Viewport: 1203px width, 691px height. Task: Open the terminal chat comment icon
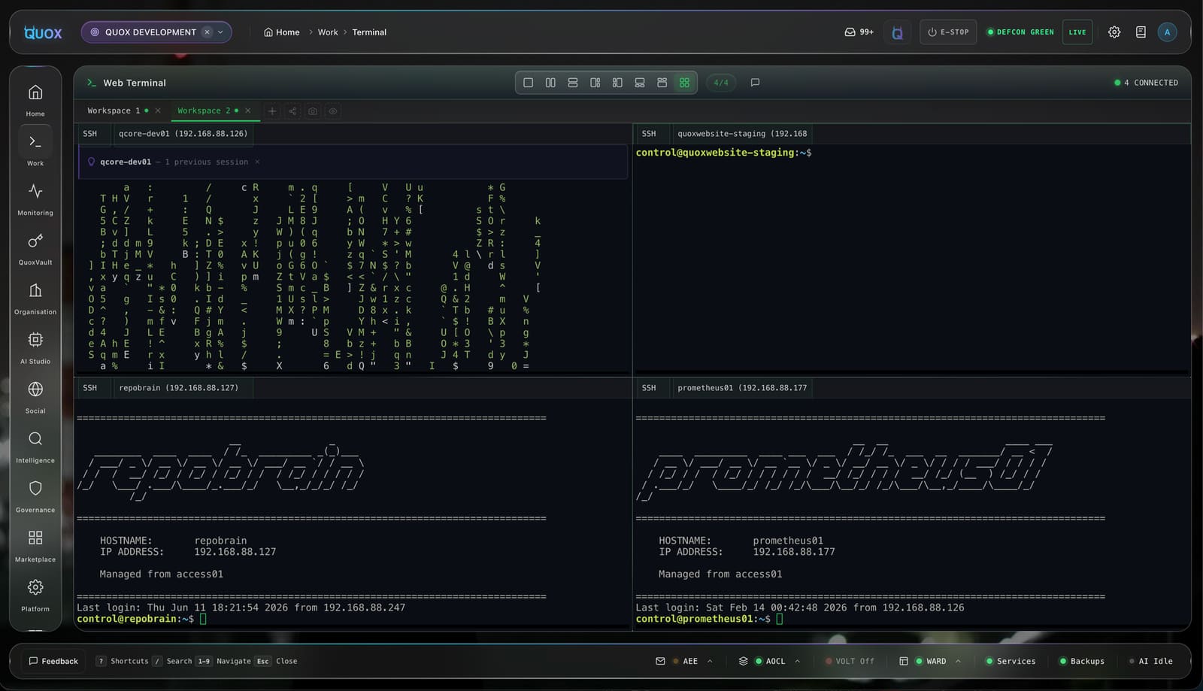(x=755, y=83)
